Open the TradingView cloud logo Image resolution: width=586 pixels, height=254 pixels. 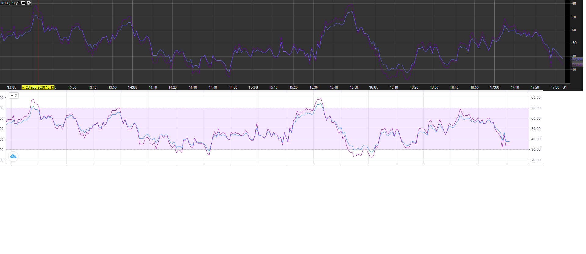pos(13,157)
